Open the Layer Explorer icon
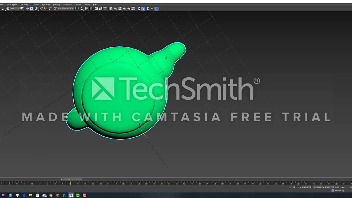 coord(91,9)
